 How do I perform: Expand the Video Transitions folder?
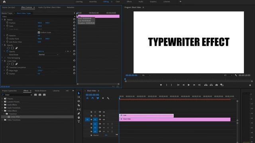[x=2, y=120]
